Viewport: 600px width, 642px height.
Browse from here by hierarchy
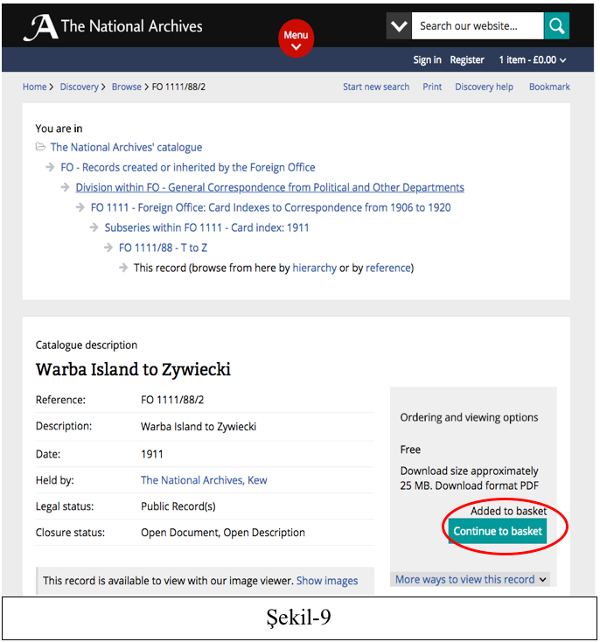[315, 268]
